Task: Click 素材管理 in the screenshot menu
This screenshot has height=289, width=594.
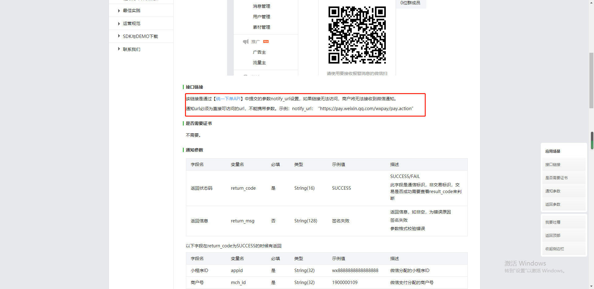Action: 261,27
